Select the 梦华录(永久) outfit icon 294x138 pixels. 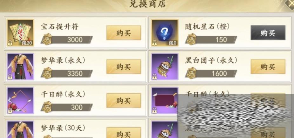(x=20, y=67)
